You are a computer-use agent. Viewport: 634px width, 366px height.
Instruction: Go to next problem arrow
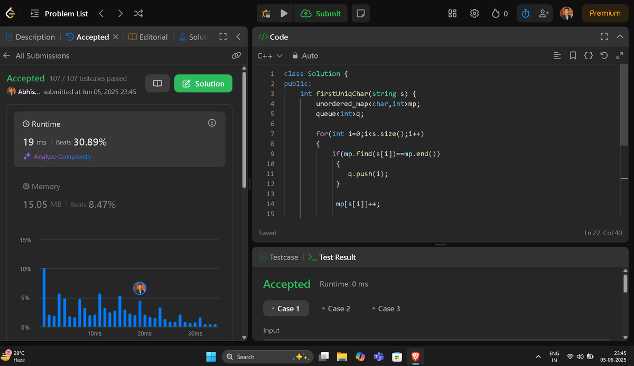[120, 13]
